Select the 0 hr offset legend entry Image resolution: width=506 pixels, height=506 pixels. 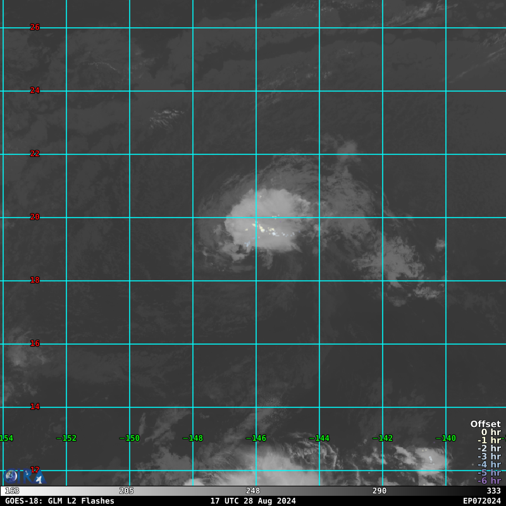[x=491, y=433]
